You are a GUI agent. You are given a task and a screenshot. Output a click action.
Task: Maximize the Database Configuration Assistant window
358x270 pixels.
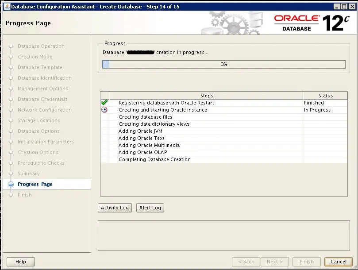pos(344,7)
